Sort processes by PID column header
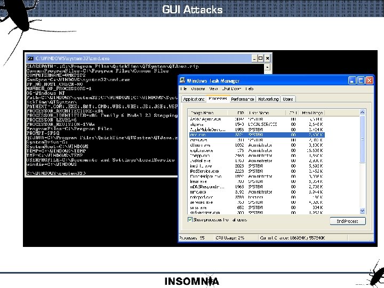The image size is (384, 288). tap(237, 113)
